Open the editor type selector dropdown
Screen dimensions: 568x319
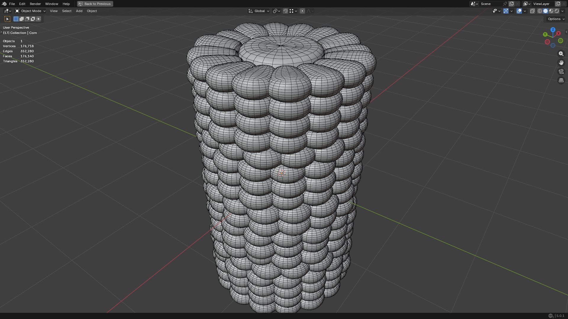(7, 11)
